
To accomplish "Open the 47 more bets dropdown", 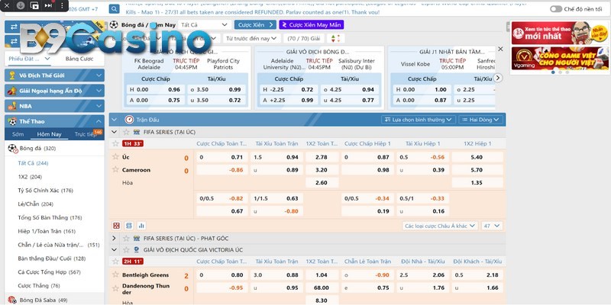I will click(x=492, y=226).
